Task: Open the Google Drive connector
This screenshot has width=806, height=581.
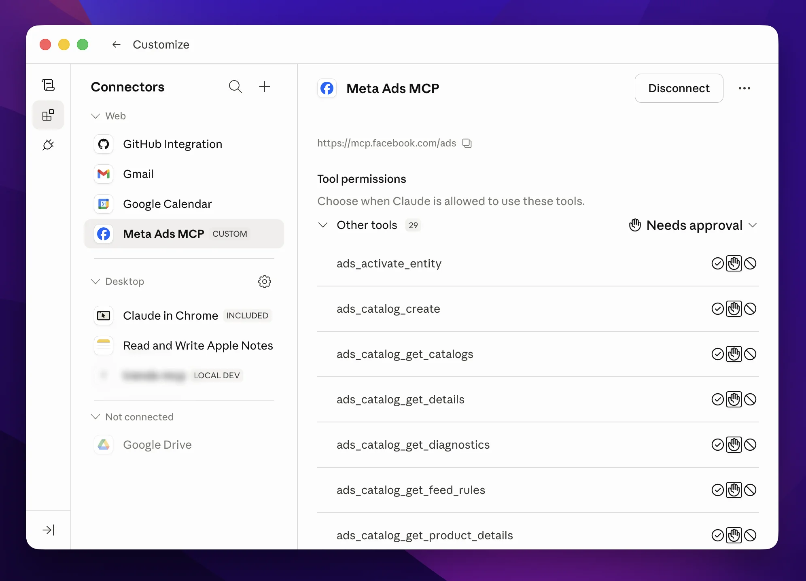Action: click(x=184, y=445)
